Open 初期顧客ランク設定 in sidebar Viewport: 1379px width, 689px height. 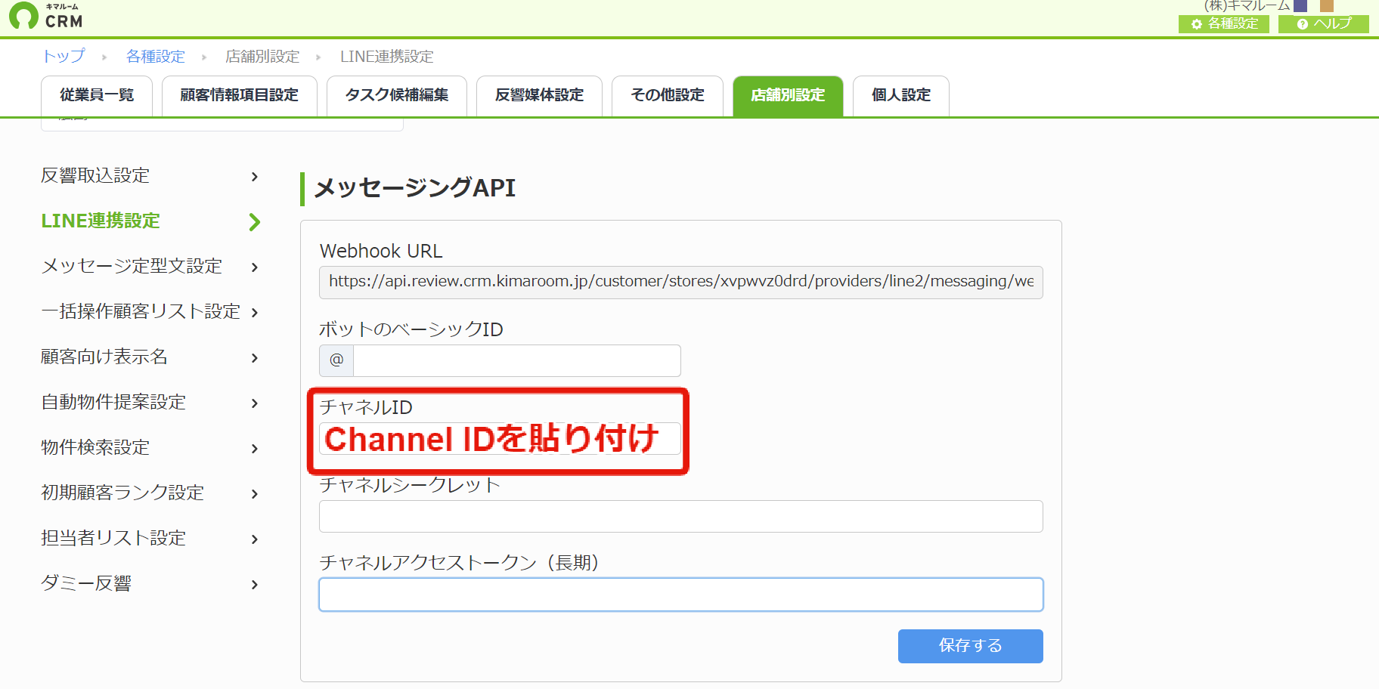(x=122, y=493)
